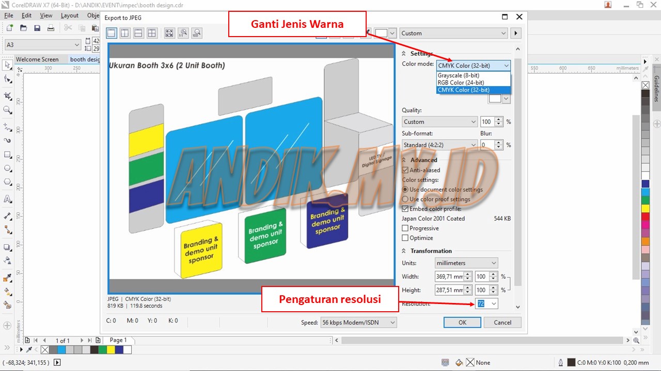Viewport: 661px width, 371px height.
Task: Click the Save icon in the toolbar
Action: (x=37, y=28)
